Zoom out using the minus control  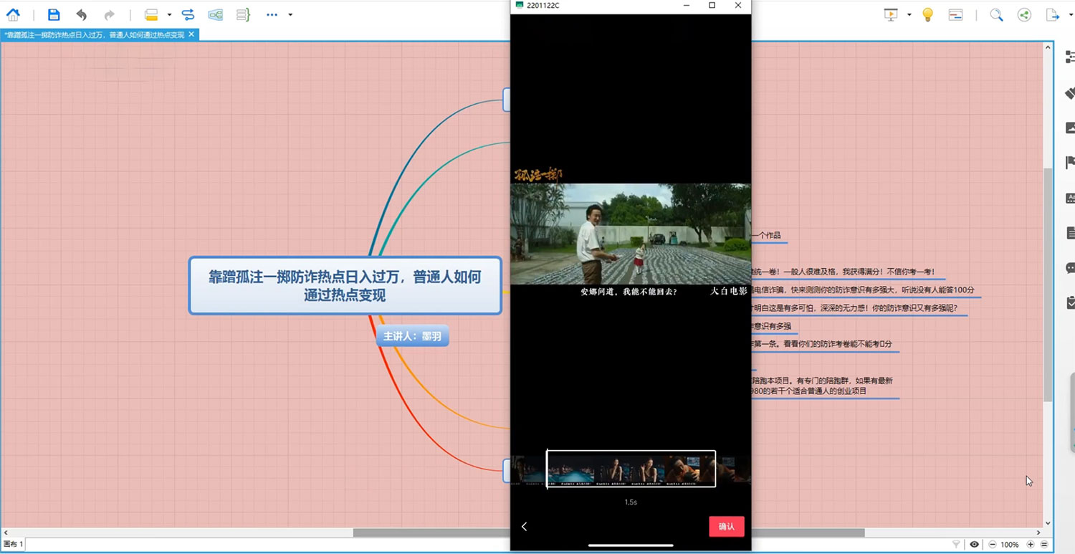tap(993, 544)
